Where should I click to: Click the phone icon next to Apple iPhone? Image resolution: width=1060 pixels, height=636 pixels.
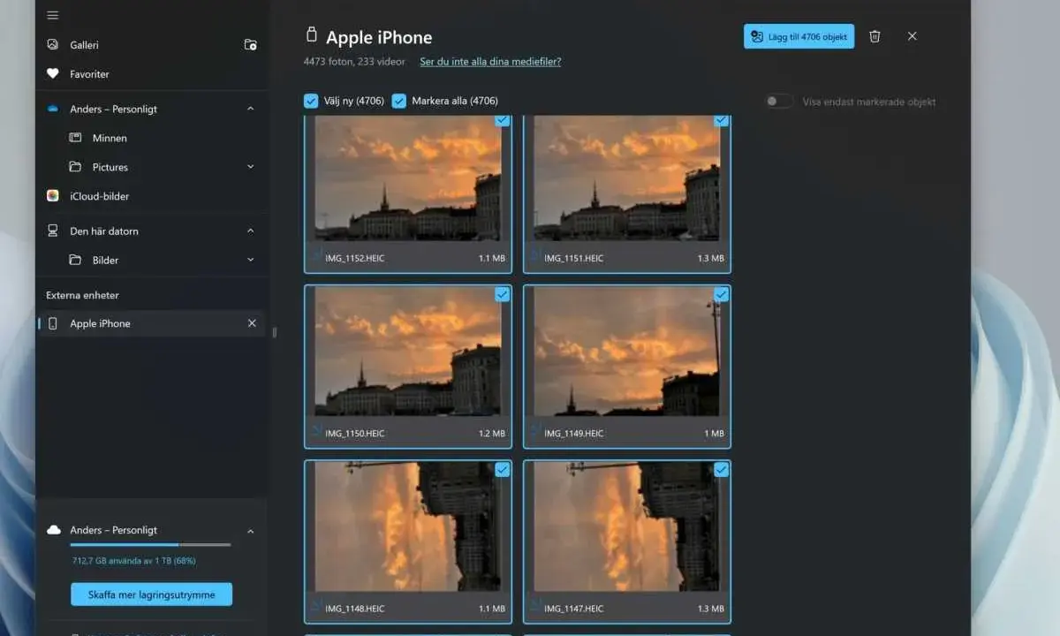(53, 323)
